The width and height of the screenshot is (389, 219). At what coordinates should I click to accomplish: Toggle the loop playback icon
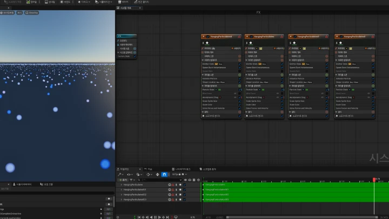[176, 217]
